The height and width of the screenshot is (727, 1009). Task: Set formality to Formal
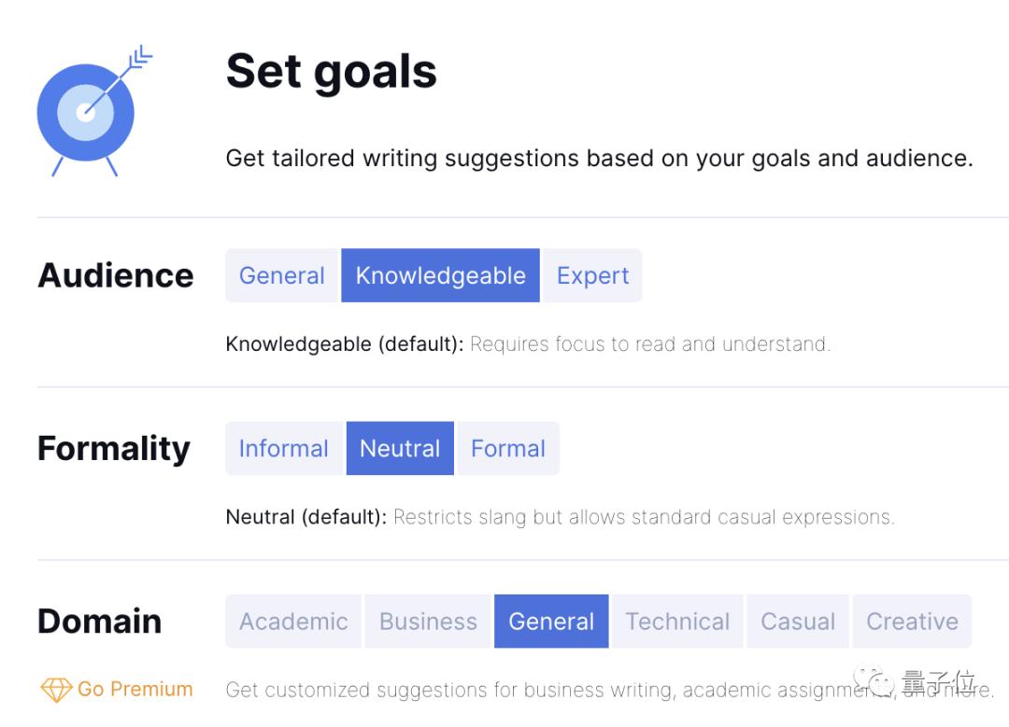(507, 448)
